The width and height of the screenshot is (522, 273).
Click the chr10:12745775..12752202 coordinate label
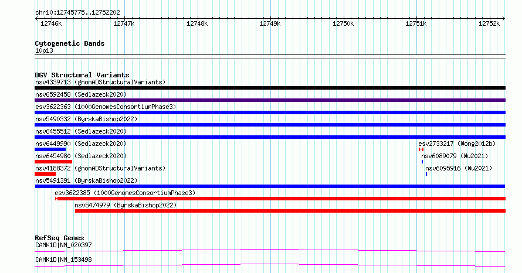[77, 13]
